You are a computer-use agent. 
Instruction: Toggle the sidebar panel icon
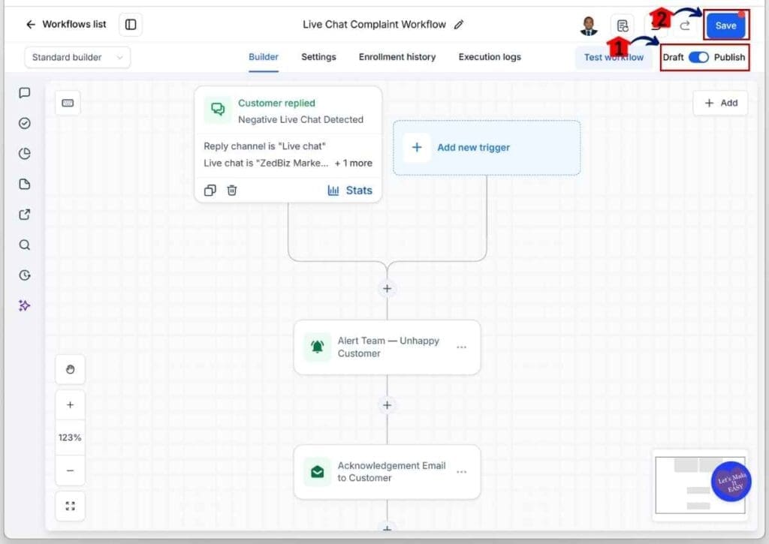coord(131,25)
